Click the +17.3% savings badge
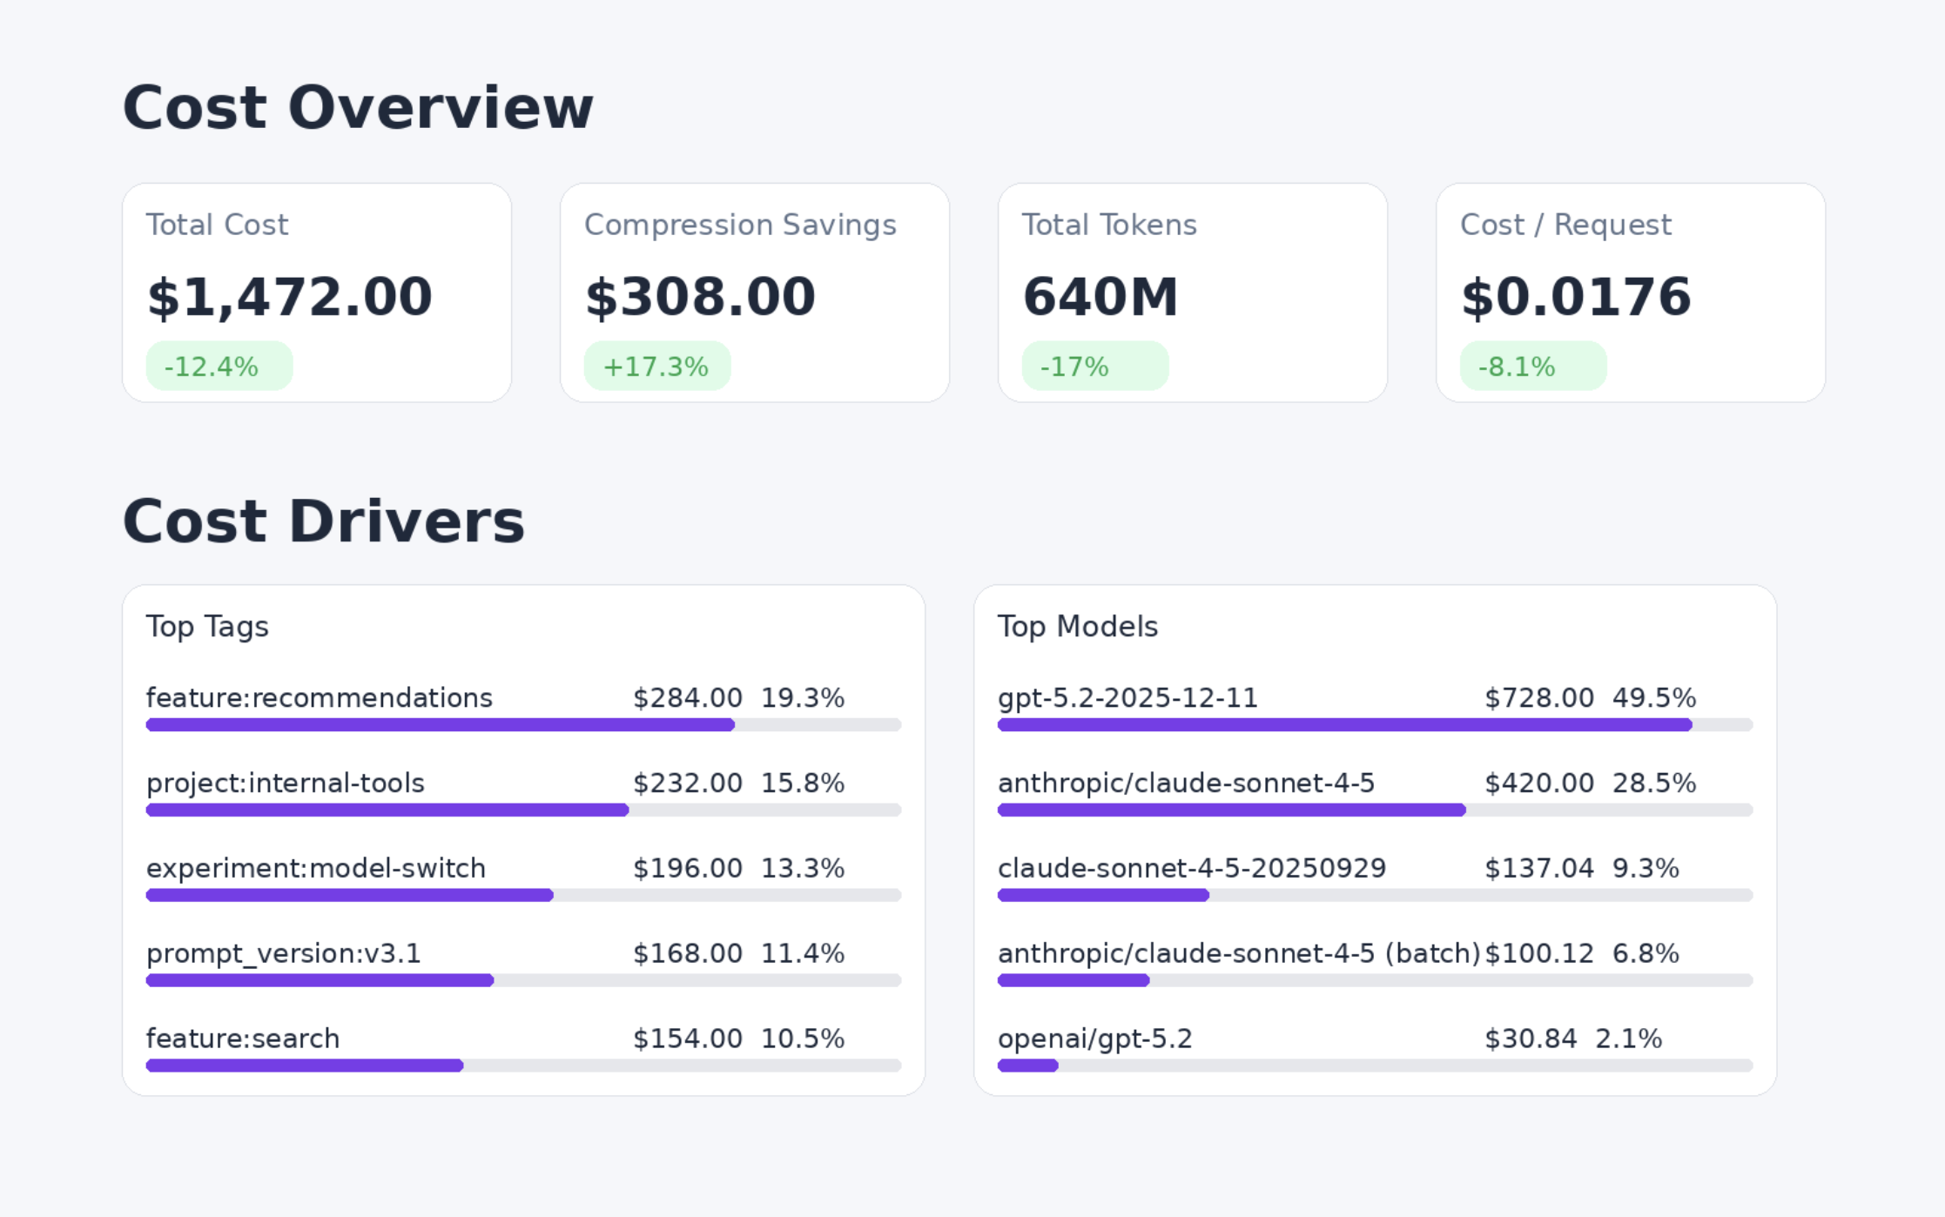The width and height of the screenshot is (1945, 1217). coord(658,366)
